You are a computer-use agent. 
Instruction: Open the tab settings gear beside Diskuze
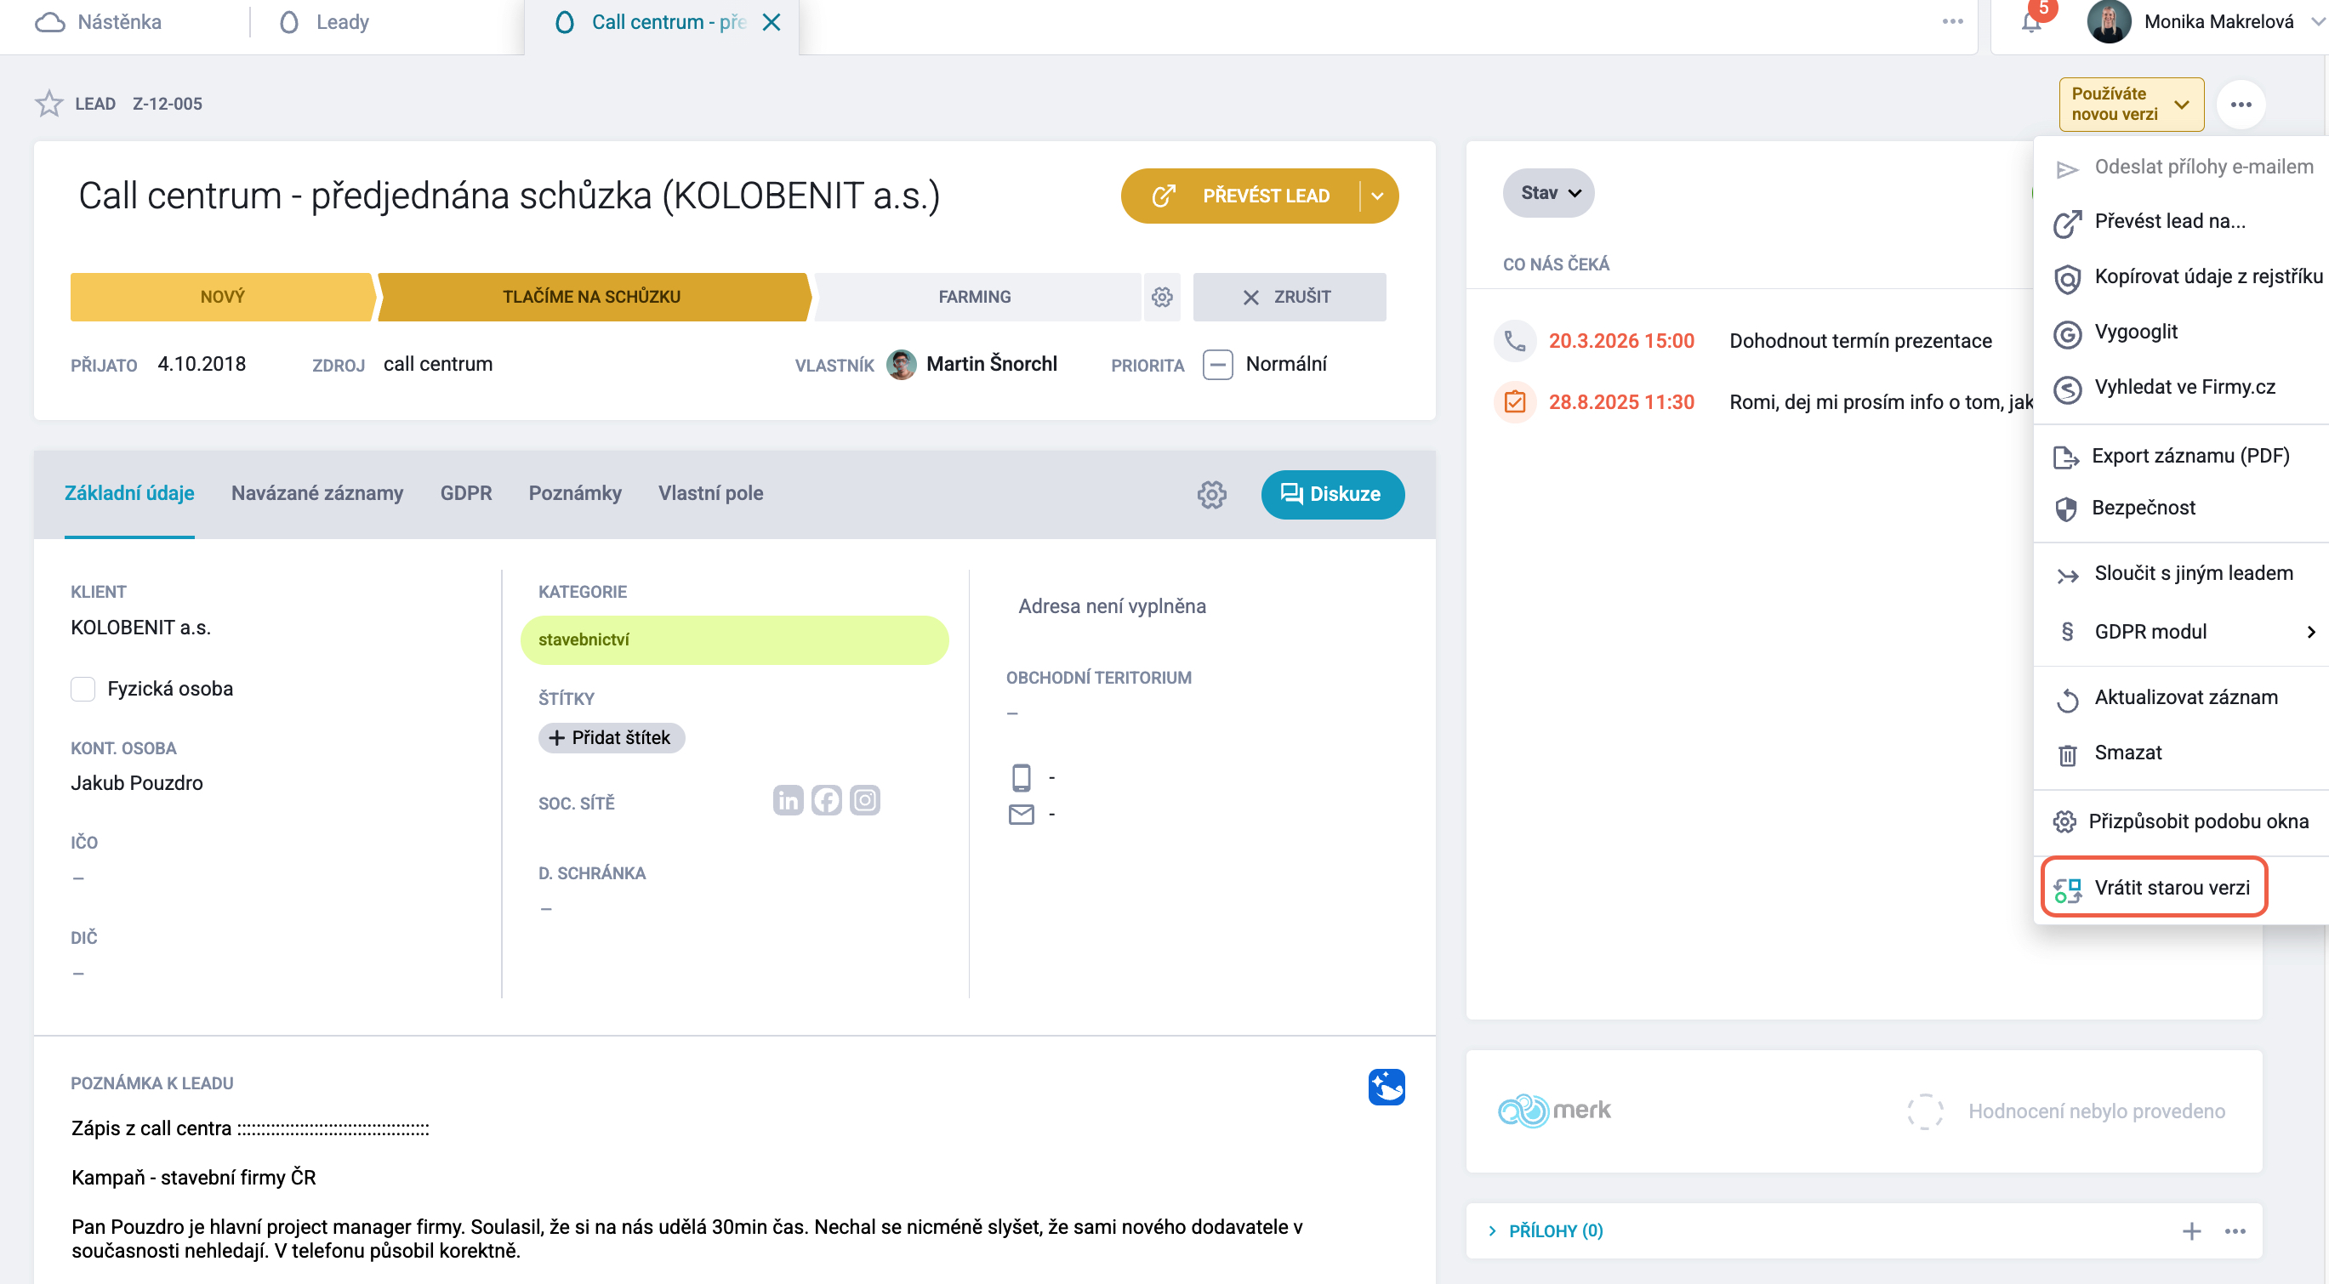(1211, 494)
